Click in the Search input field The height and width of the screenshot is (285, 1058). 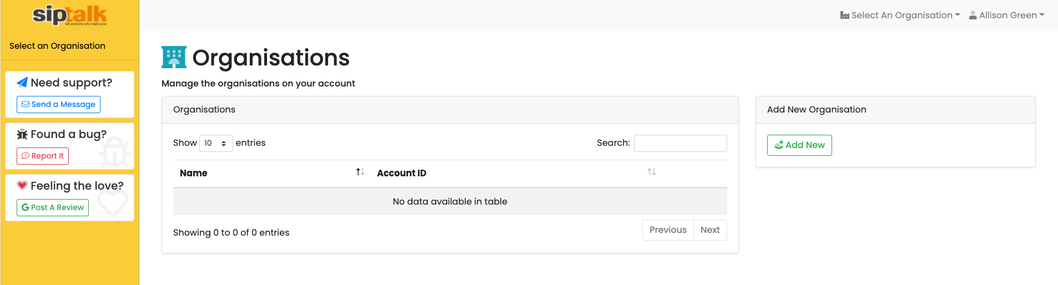click(681, 143)
